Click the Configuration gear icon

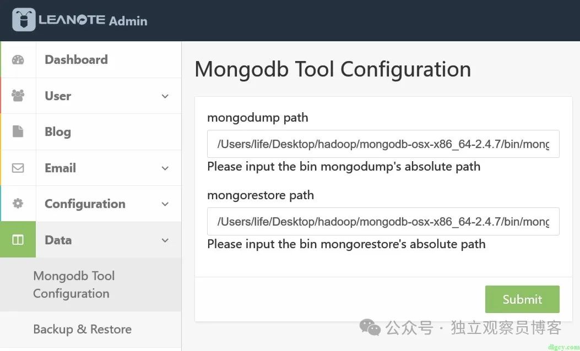click(18, 203)
